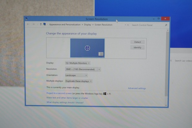This screenshot has width=192, height=128.
Task: Select the Display breadcrumb
Action: [87, 25]
